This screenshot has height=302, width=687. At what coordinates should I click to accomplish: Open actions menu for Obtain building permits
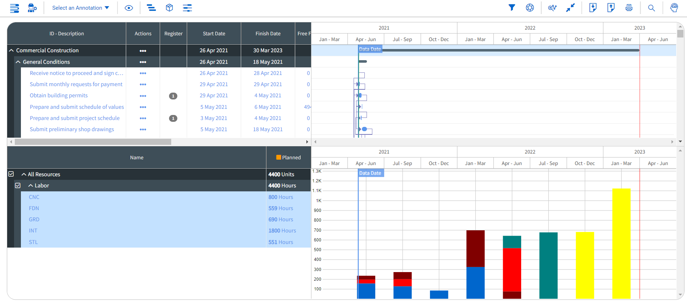[x=143, y=96]
